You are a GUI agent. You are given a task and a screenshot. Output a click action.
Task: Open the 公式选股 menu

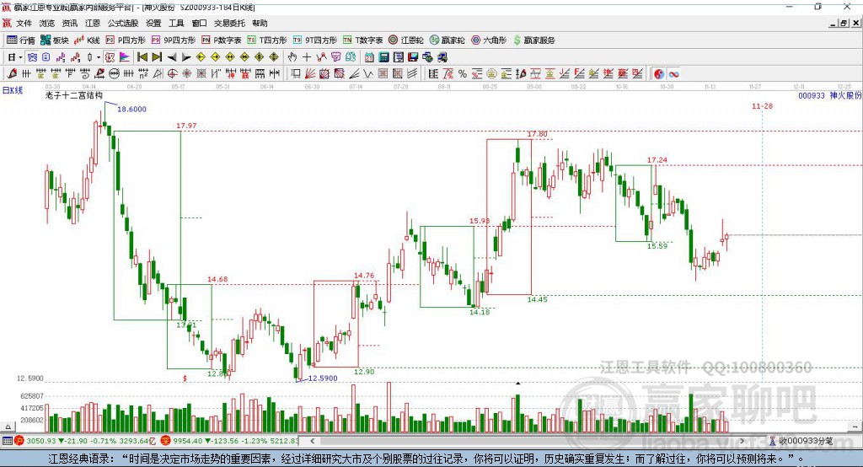click(x=123, y=23)
